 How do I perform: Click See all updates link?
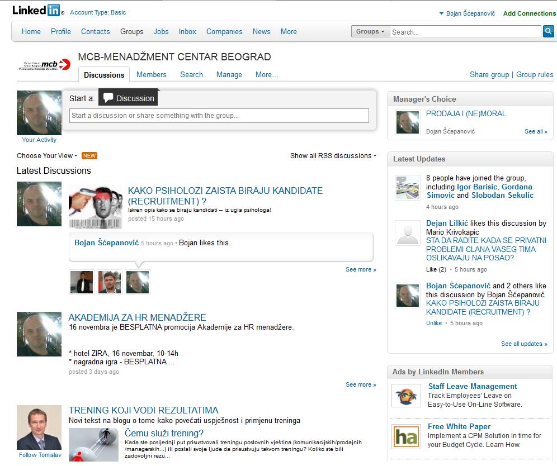(524, 344)
